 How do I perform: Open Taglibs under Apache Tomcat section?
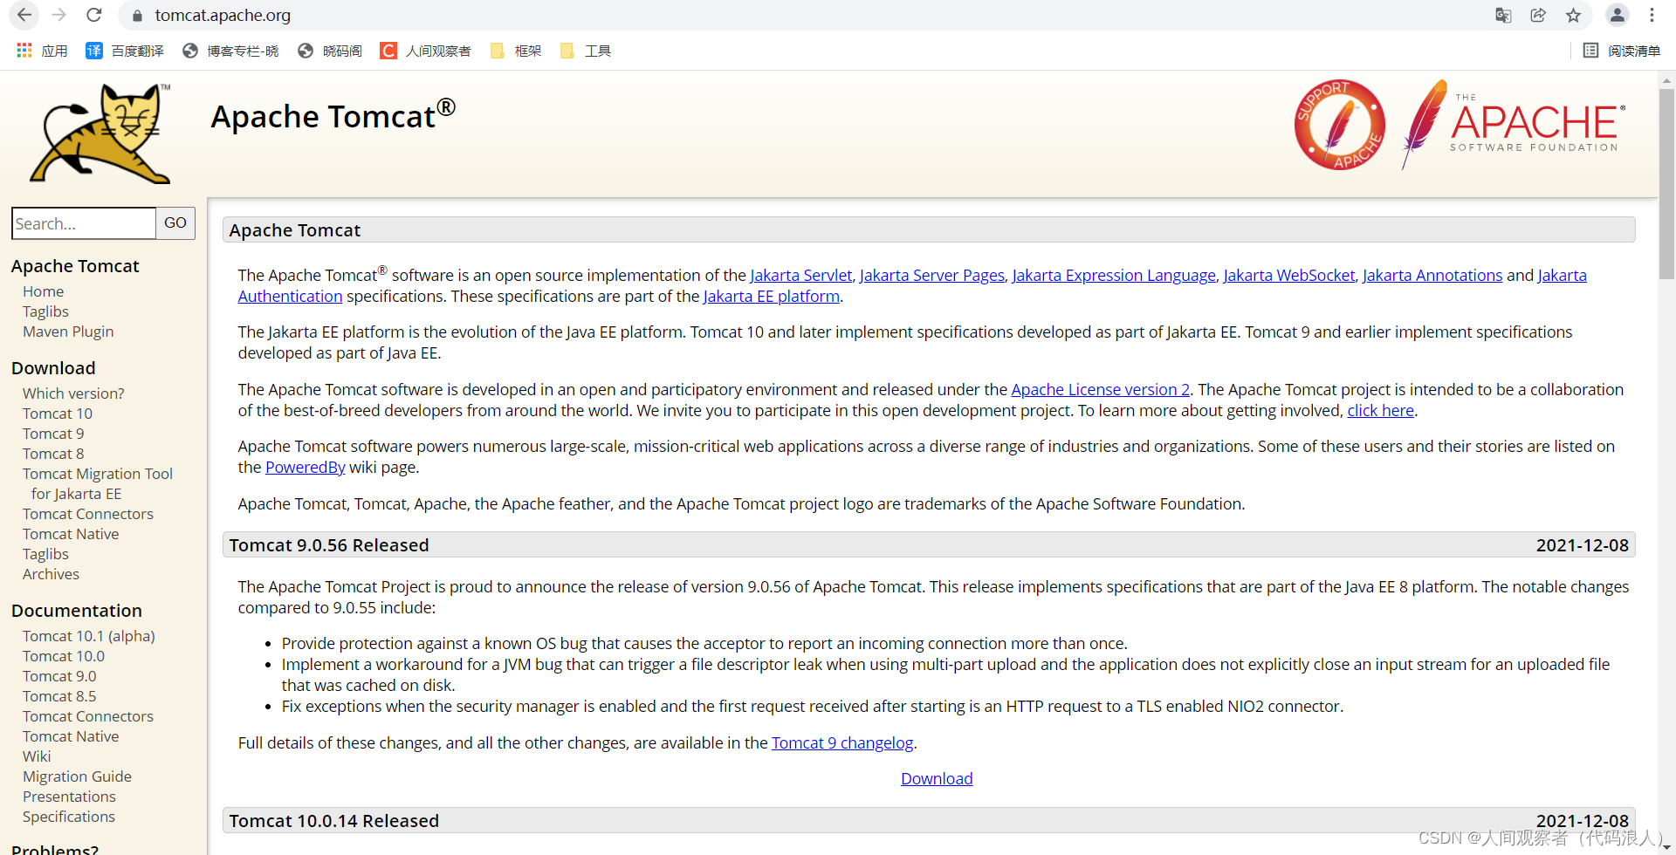coord(45,311)
